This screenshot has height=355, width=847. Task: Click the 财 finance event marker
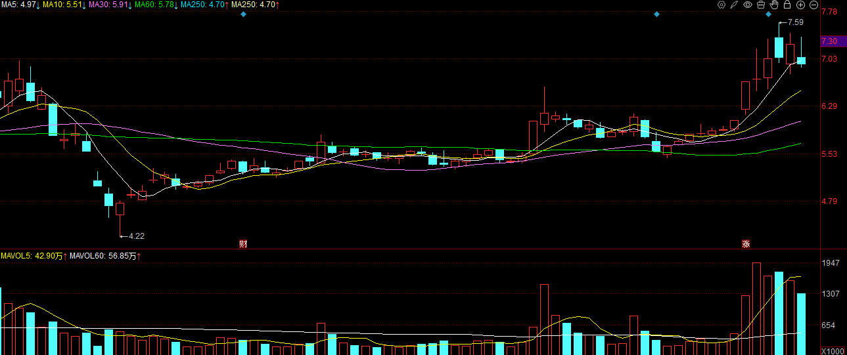click(243, 243)
